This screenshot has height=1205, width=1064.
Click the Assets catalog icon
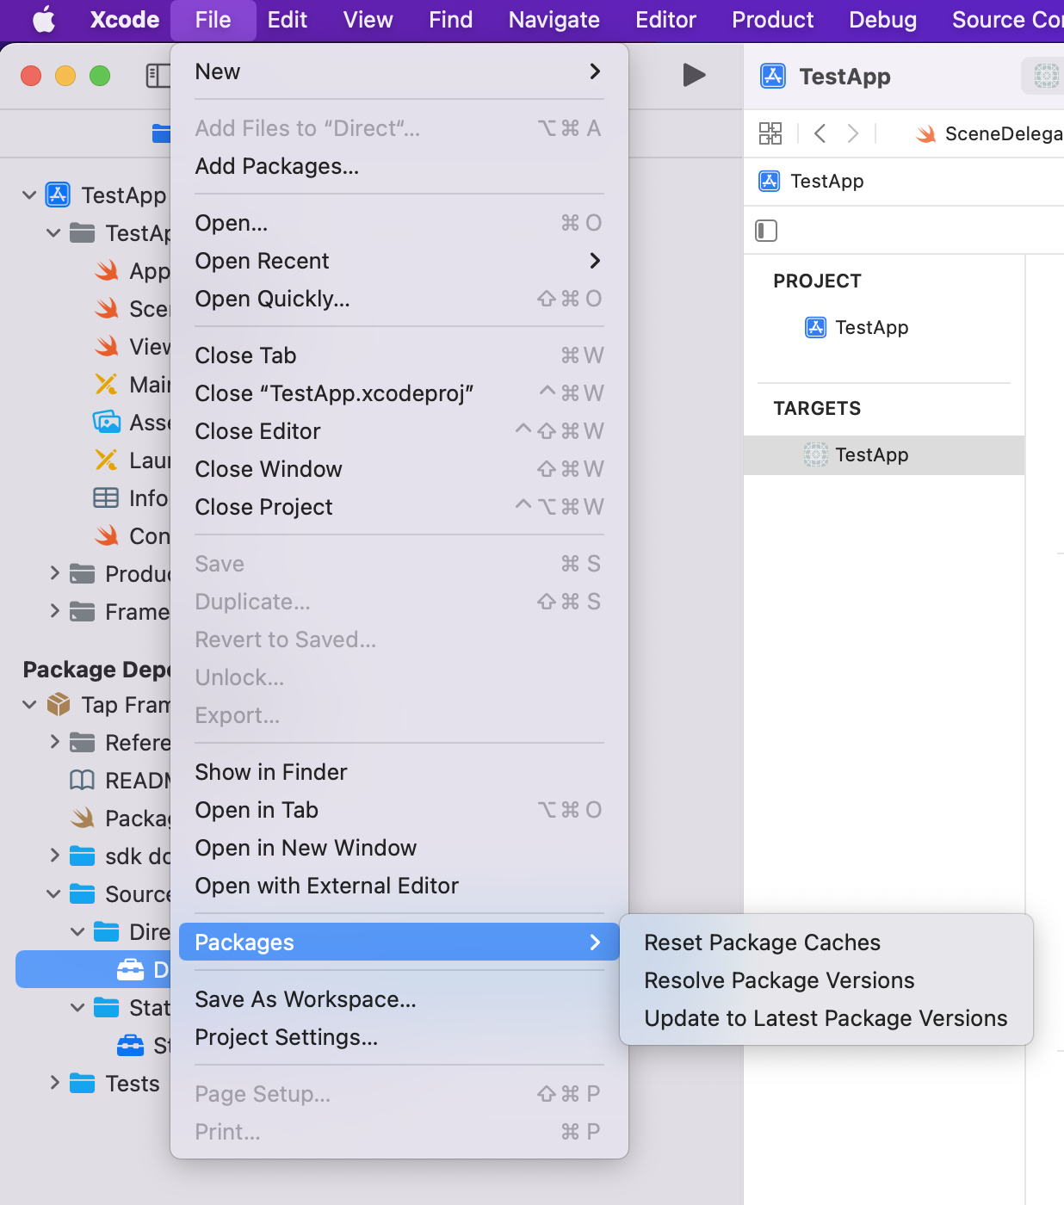click(x=107, y=422)
